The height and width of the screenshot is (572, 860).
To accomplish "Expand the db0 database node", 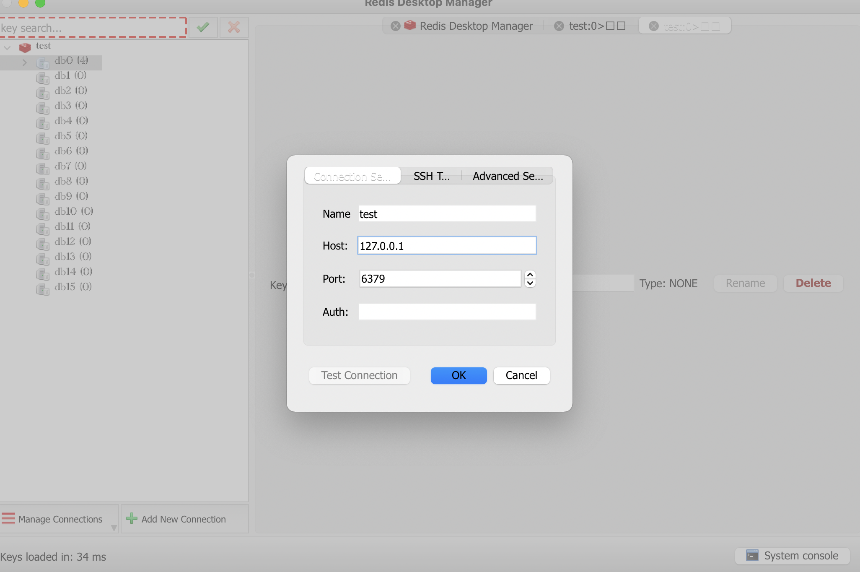I will 24,62.
